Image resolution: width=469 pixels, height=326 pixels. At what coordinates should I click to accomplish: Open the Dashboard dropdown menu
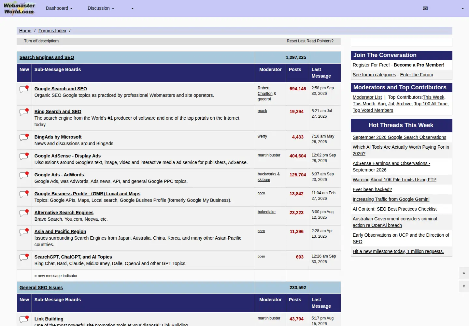tap(59, 8)
